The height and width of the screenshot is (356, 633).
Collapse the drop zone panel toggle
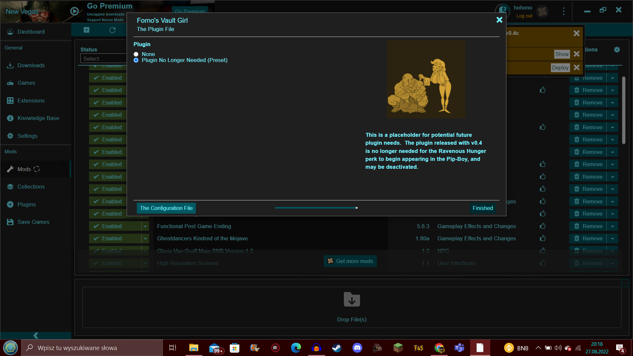[x=625, y=283]
